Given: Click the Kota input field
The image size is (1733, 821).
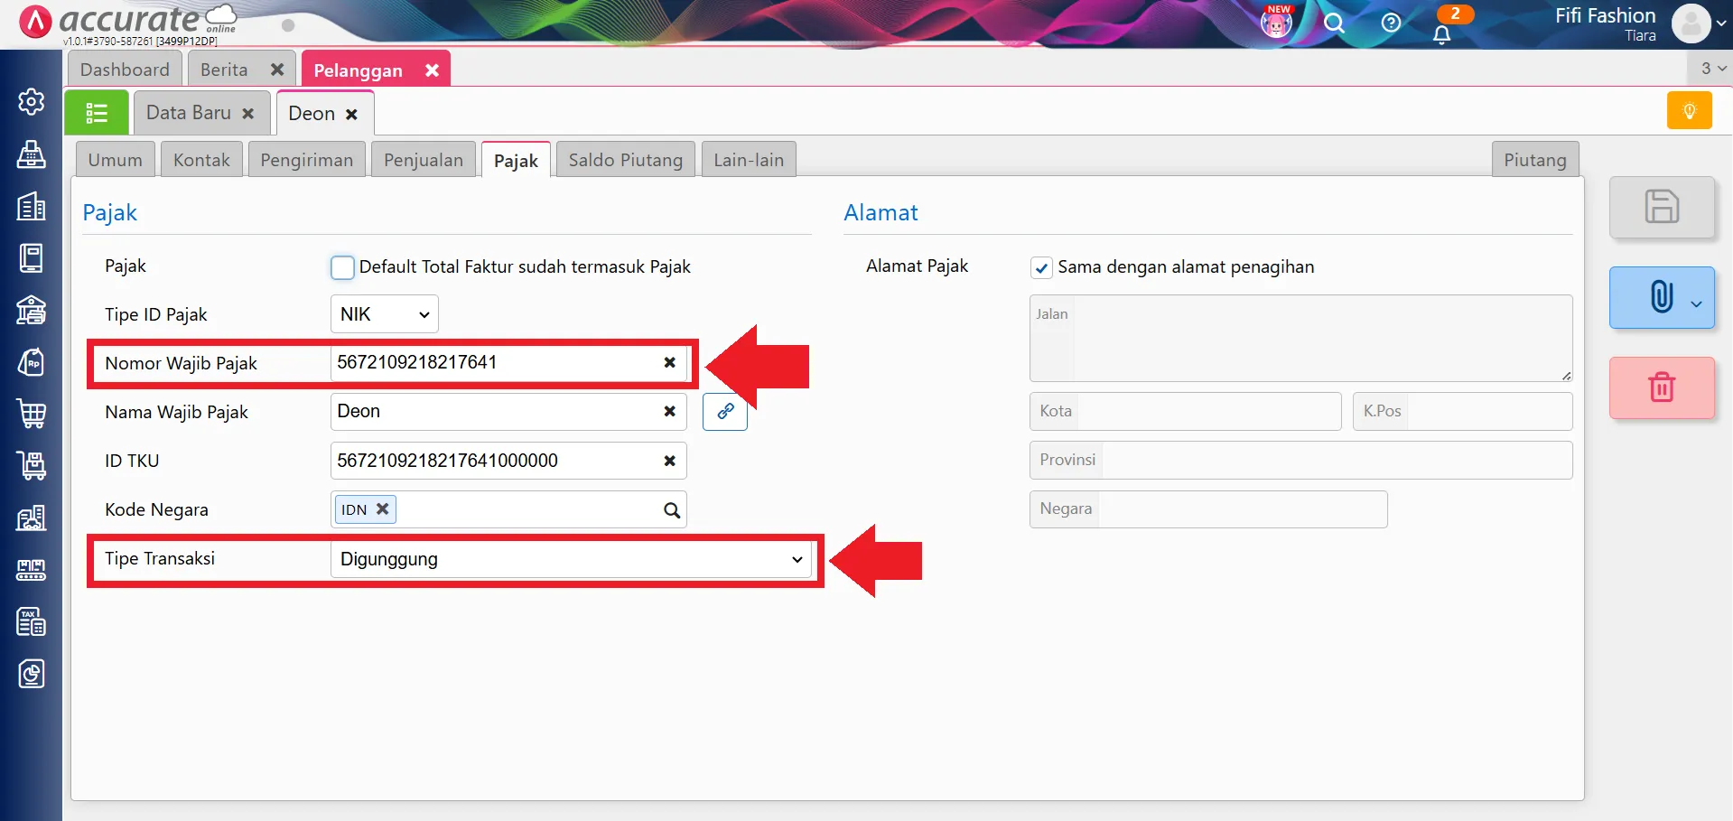Looking at the screenshot, I should 1185,412.
